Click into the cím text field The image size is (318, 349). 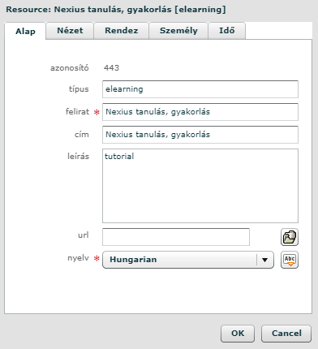(x=200, y=135)
